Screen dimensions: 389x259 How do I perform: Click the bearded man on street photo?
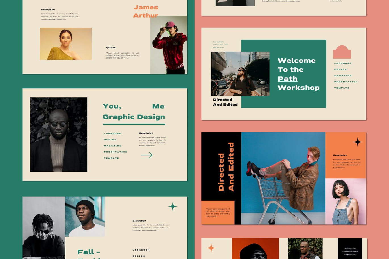pos(240,74)
